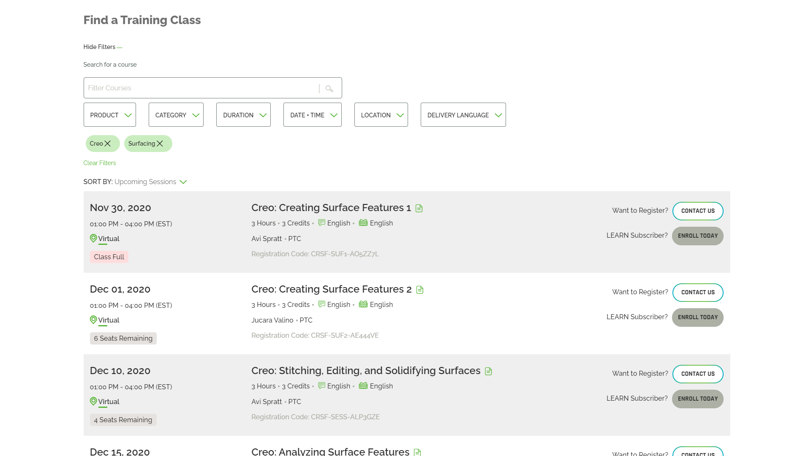Viewport: 811px width, 456px height.
Task: Click Contact Us for Stitching course
Action: click(698, 374)
